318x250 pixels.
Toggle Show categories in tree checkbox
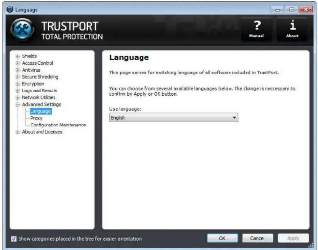[14, 239]
